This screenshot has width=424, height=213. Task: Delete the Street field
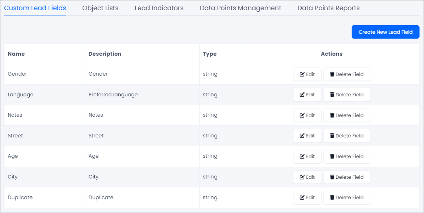pyautogui.click(x=347, y=136)
